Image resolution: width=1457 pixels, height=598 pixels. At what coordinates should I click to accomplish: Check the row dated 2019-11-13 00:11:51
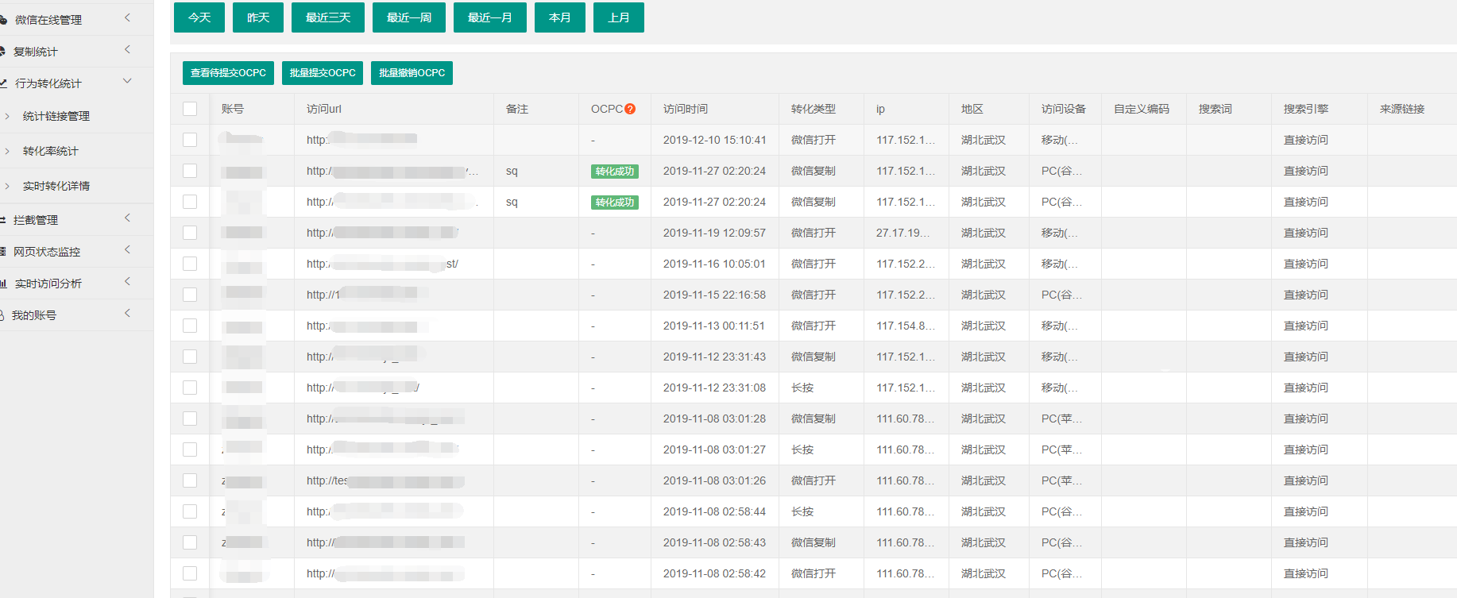tap(190, 326)
